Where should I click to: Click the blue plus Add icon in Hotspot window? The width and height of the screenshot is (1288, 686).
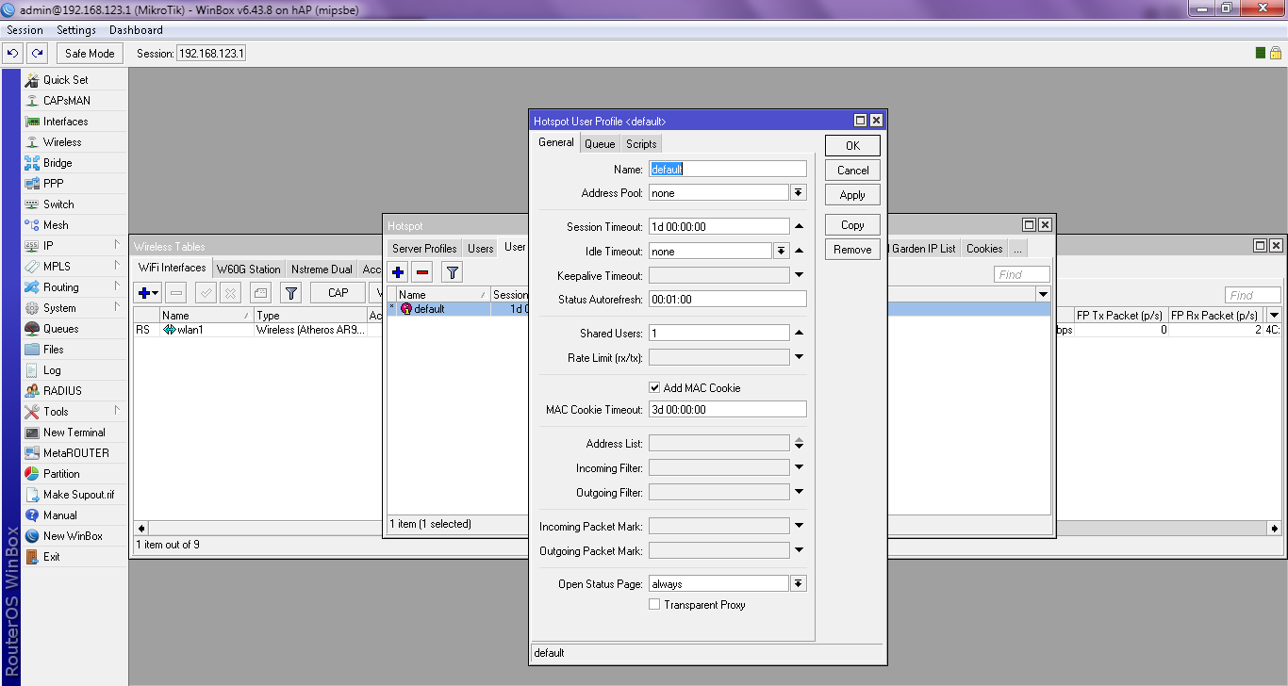[399, 272]
